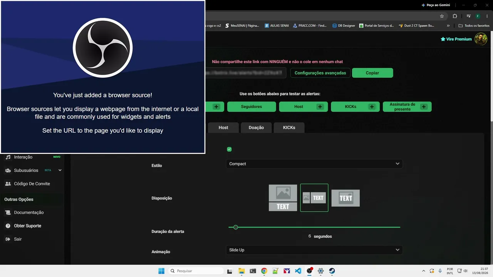This screenshot has height=277, width=493.
Task: Click the microphone icon in the system tray
Action: [x=440, y=271]
